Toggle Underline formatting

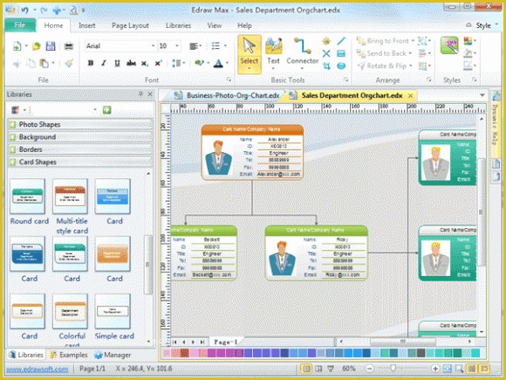[117, 63]
